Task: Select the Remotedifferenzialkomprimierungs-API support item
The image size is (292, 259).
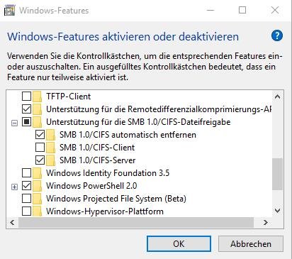Action: (x=159, y=109)
